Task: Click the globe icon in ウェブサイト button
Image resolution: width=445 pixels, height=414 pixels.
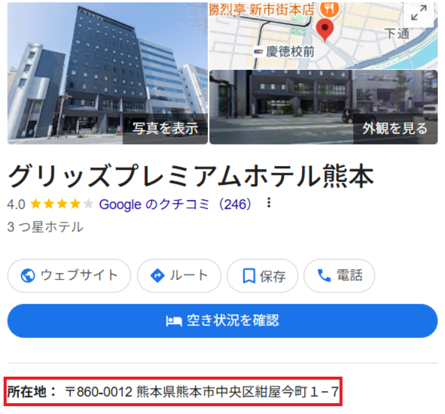Action: pyautogui.click(x=28, y=275)
